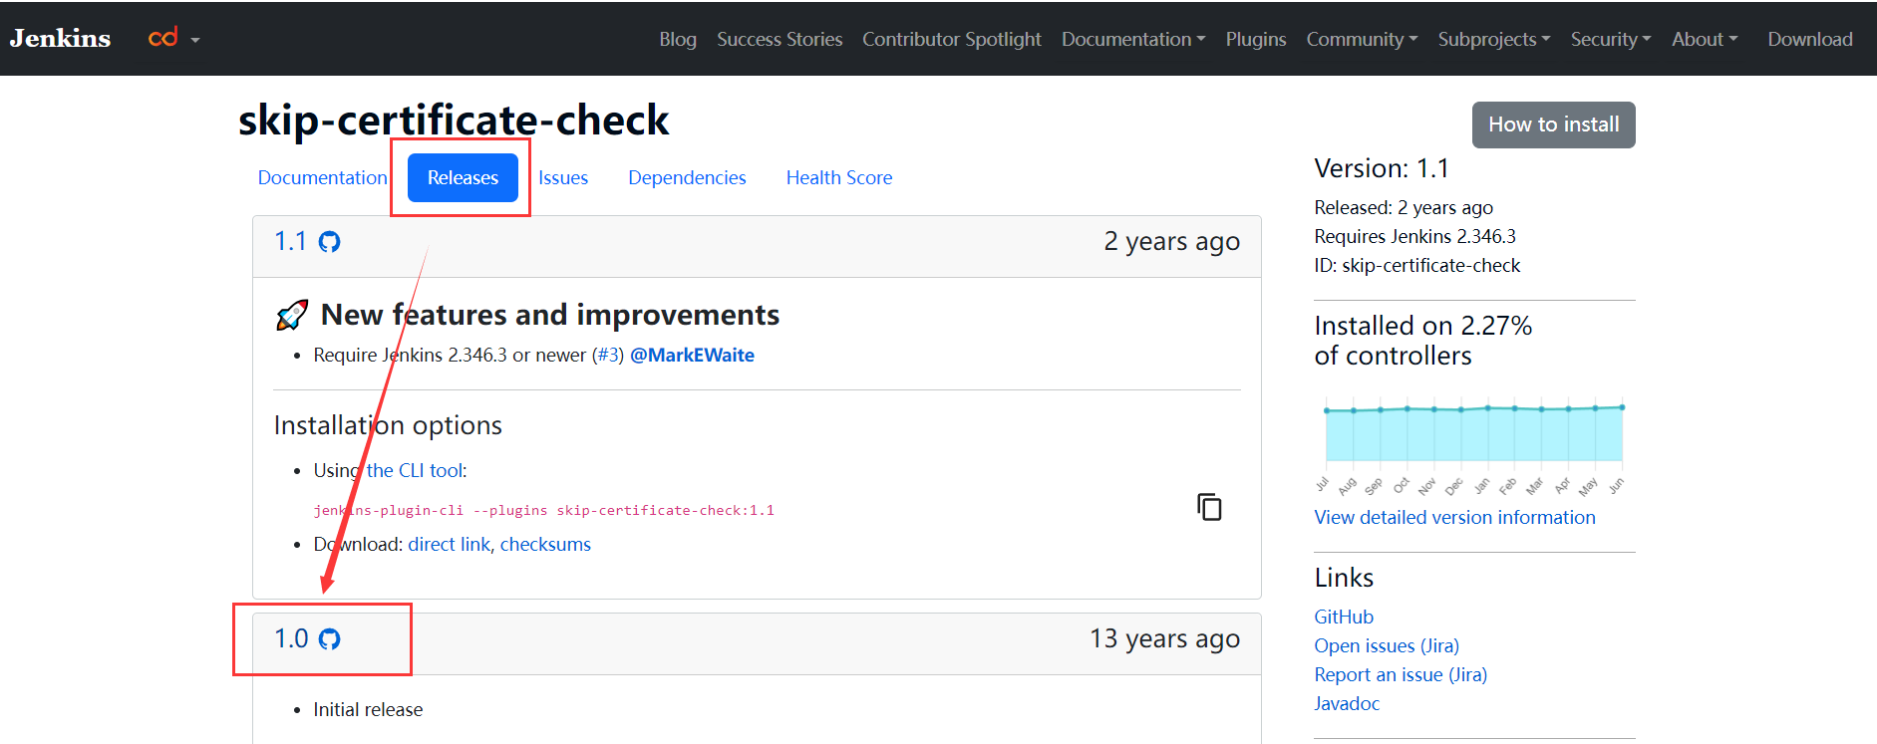Viewport: 1877px width, 744px height.
Task: Open release version 1.1 link
Action: point(291,242)
